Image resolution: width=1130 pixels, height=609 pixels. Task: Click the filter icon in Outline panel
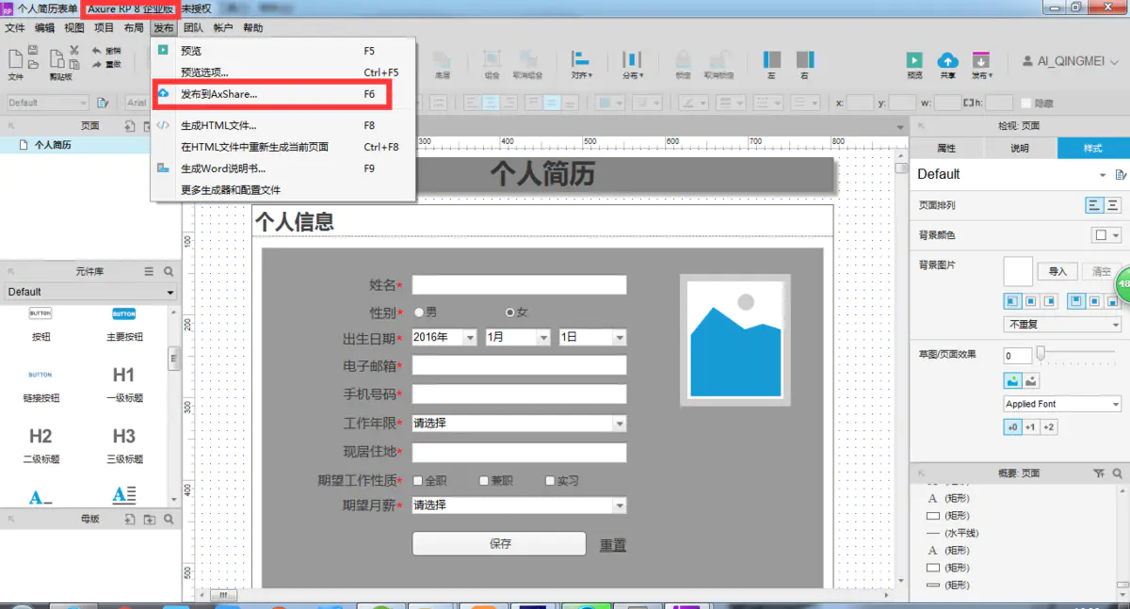click(1099, 473)
